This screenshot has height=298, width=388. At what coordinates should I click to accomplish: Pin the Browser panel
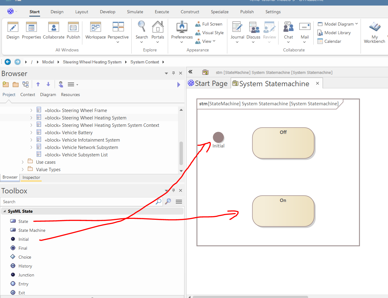[173, 73]
